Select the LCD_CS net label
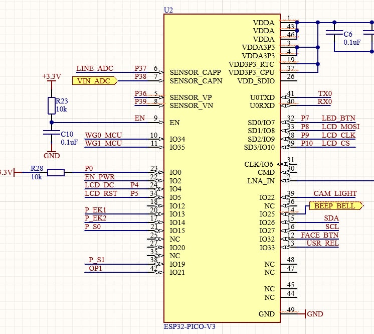Screen dimensions: 374x334 (335, 143)
